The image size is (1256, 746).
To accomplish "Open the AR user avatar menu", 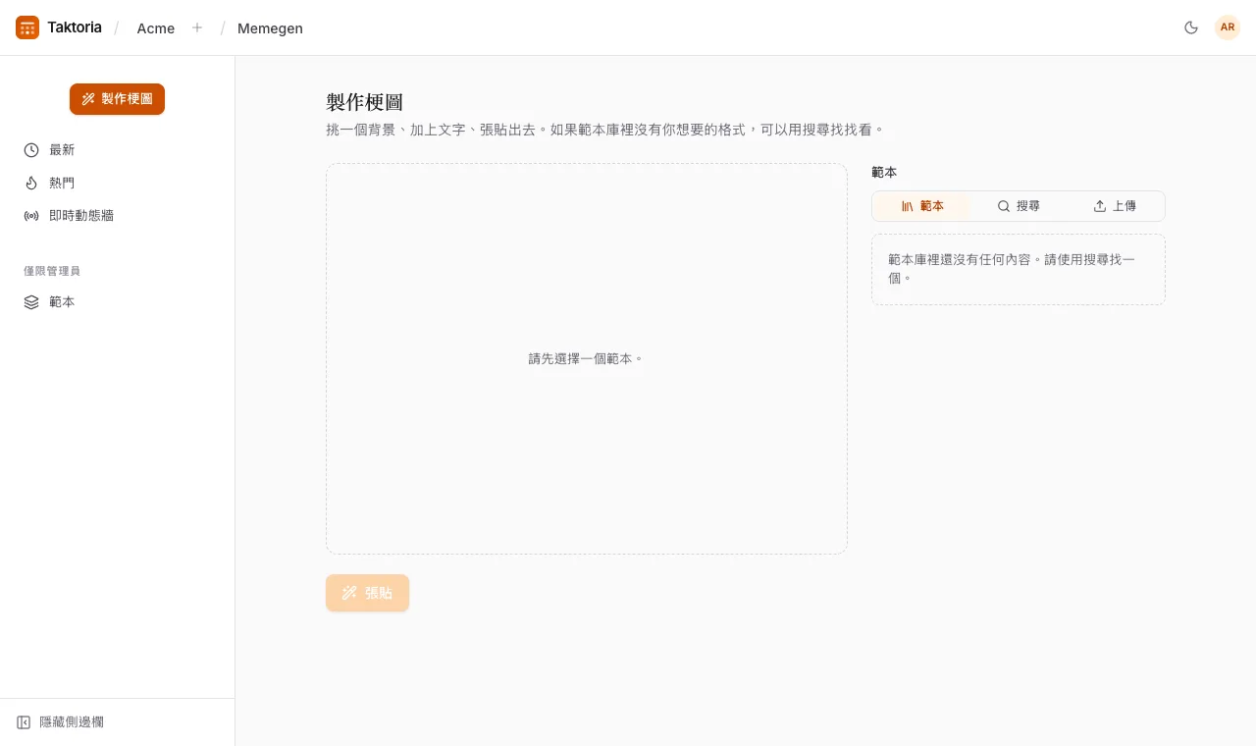I will 1228,27.
